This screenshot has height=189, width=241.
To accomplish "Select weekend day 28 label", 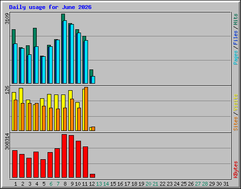I will [205, 184].
